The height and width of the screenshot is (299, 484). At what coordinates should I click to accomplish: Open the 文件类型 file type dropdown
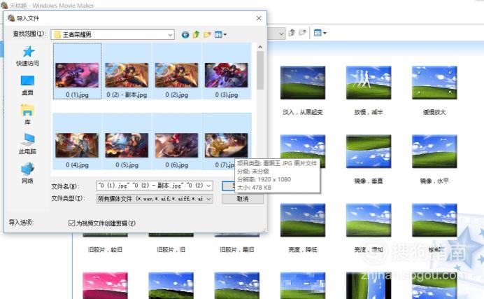coord(155,199)
